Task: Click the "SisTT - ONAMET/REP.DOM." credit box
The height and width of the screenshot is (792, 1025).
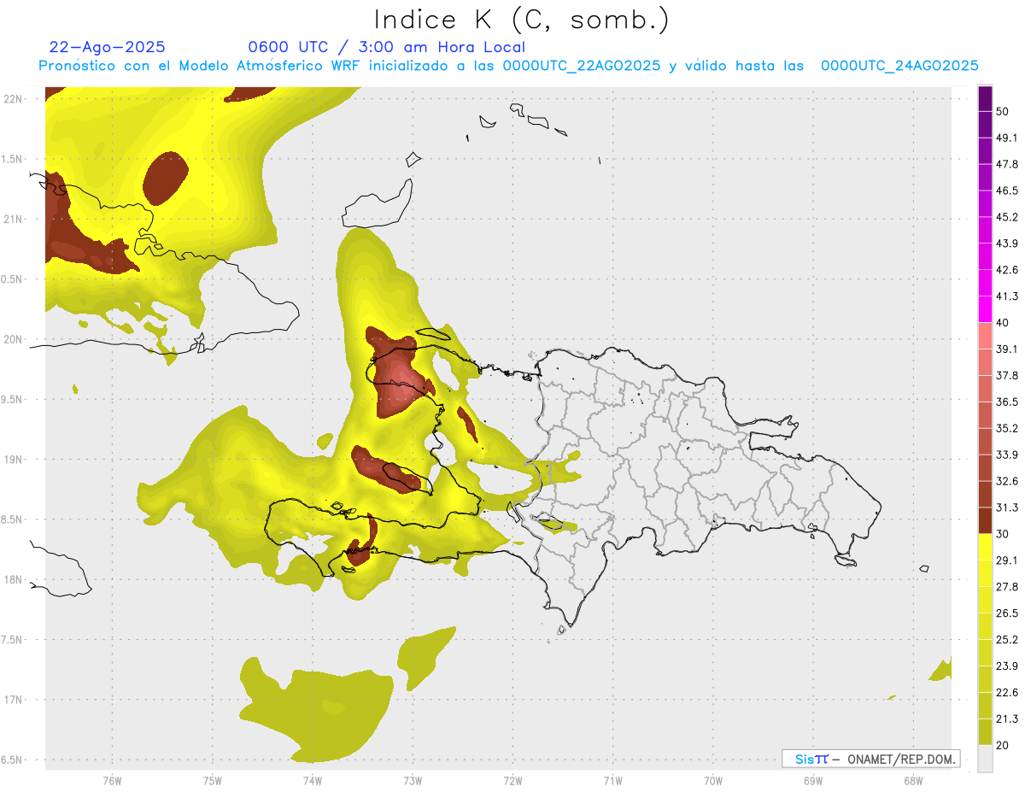Action: coord(870,759)
